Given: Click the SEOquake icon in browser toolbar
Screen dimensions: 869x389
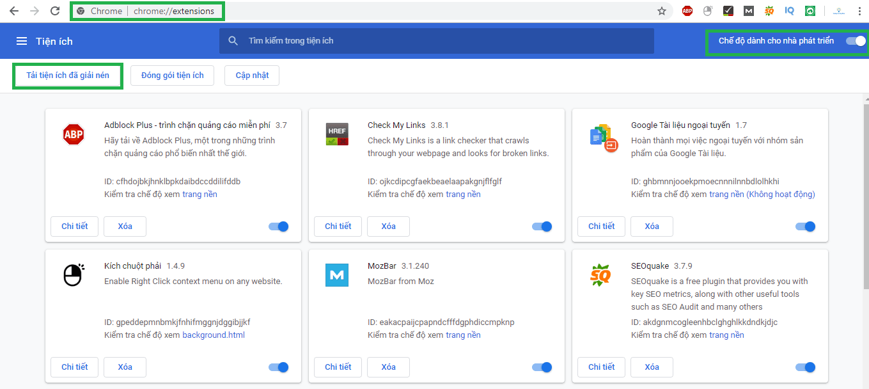Looking at the screenshot, I should [x=769, y=11].
